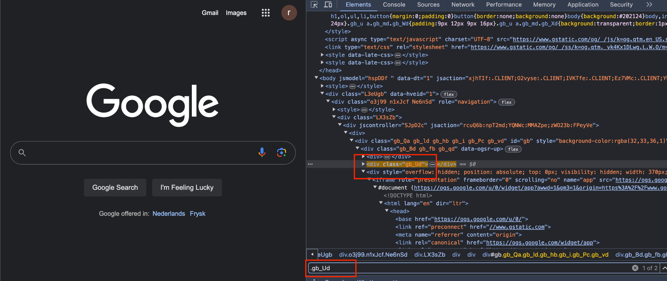Start voice search with the microphone icon
This screenshot has width=667, height=281.
pyautogui.click(x=262, y=152)
